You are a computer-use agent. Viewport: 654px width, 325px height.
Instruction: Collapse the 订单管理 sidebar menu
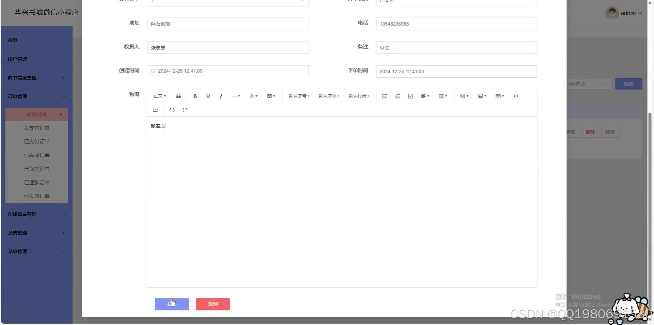click(x=37, y=96)
